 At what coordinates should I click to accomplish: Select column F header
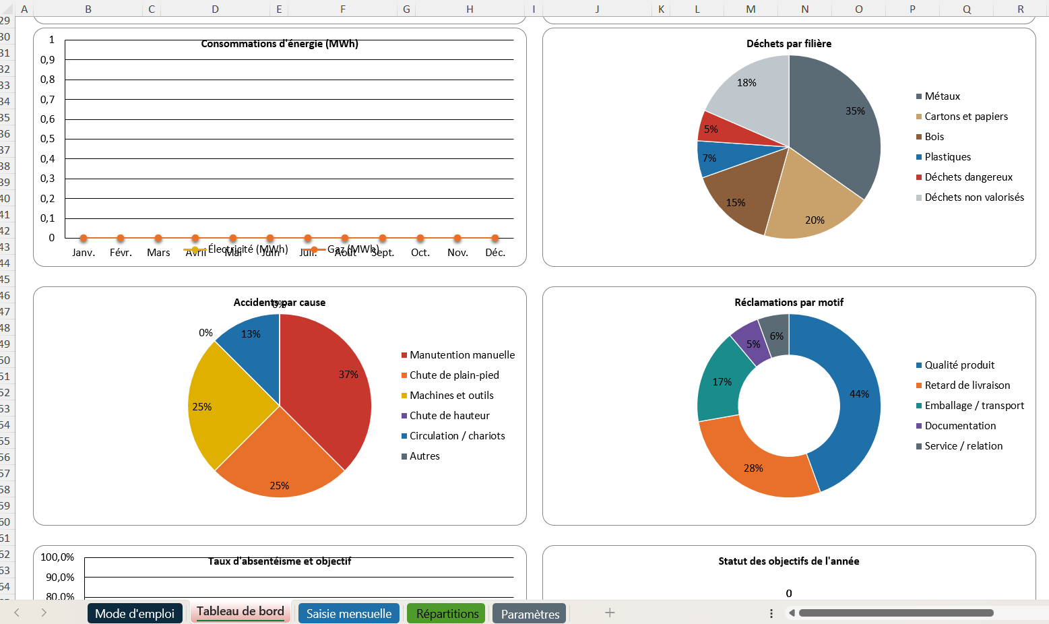pyautogui.click(x=343, y=9)
